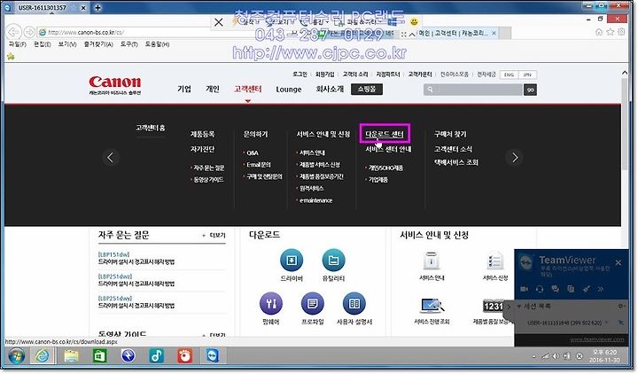Viewport: 638px width, 374px height.
Task: Switch site language with ENG button
Action: click(x=509, y=74)
